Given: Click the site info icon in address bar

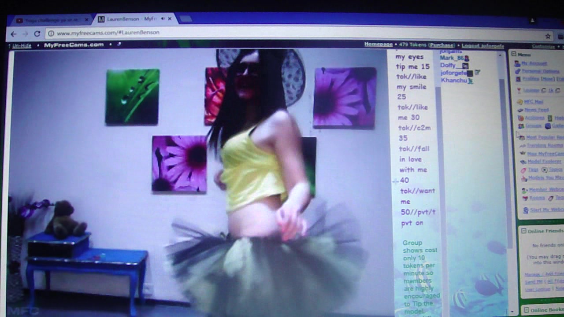Looking at the screenshot, I should click(x=51, y=33).
